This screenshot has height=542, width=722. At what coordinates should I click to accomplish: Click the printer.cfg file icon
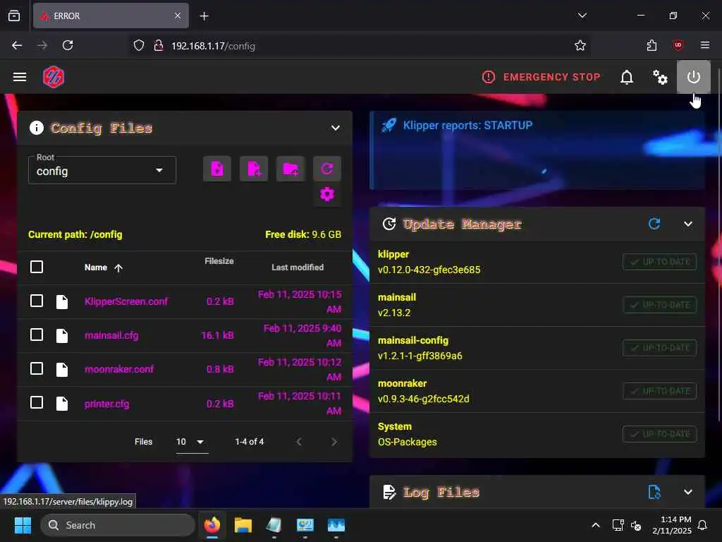click(x=62, y=403)
